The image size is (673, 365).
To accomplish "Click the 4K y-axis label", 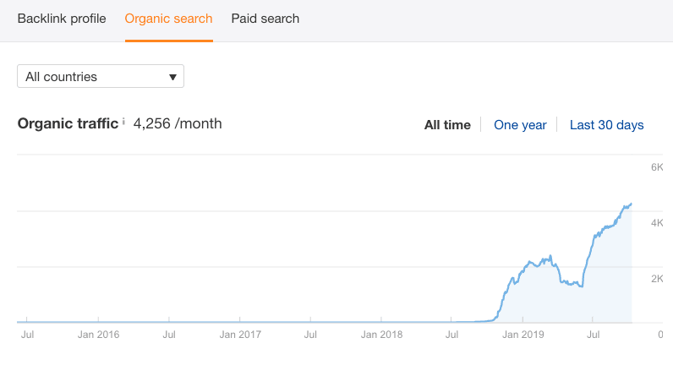I will tap(656, 223).
